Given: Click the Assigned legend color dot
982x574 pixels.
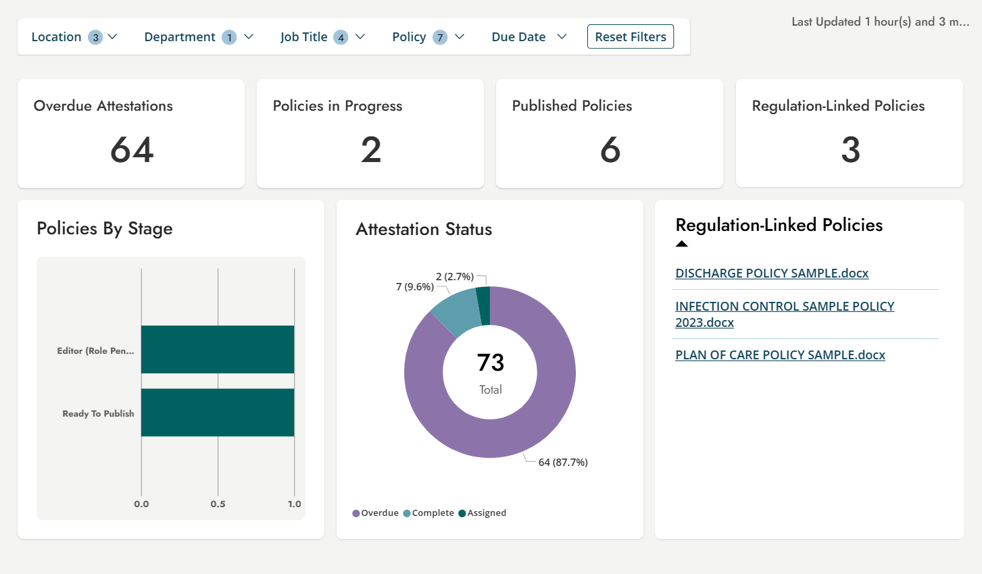Looking at the screenshot, I should click(x=462, y=513).
